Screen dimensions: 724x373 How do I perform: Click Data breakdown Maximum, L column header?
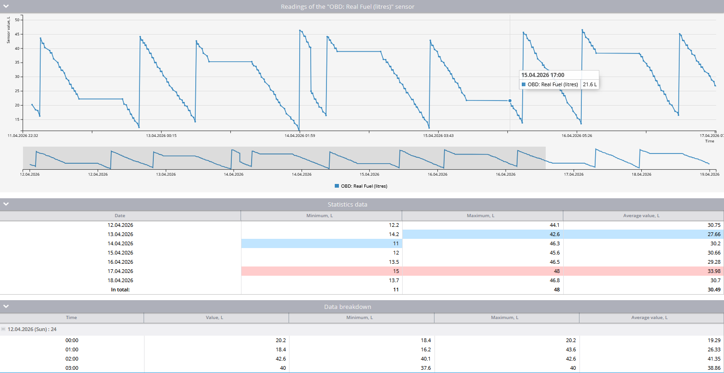(x=507, y=318)
